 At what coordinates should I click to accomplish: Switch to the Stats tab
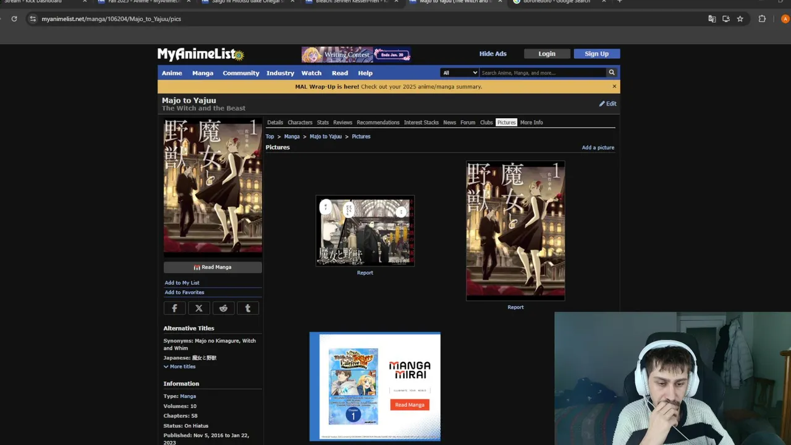[x=323, y=122]
